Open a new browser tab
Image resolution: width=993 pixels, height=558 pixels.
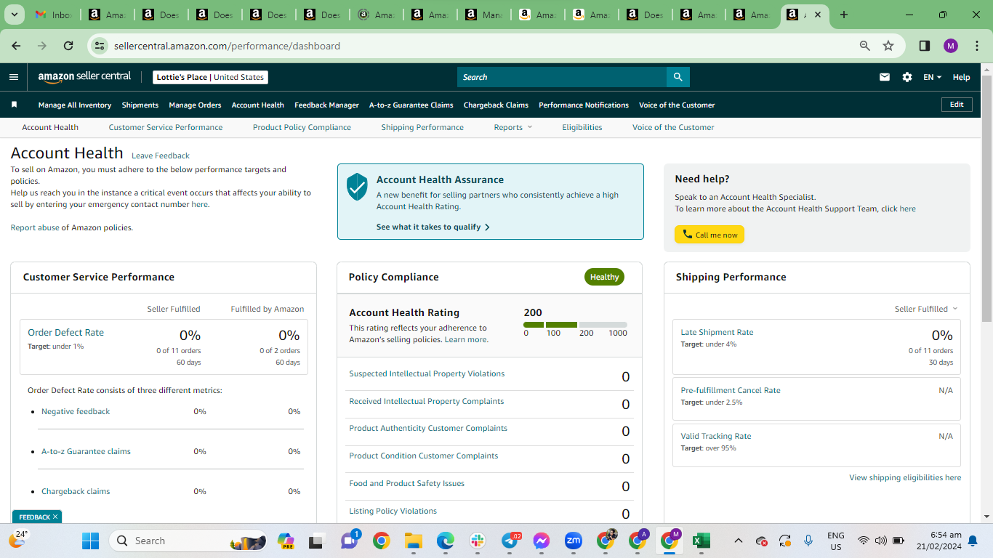844,15
